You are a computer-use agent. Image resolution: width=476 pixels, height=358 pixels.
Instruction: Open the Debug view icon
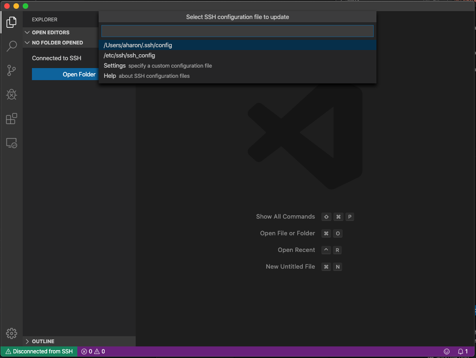12,94
